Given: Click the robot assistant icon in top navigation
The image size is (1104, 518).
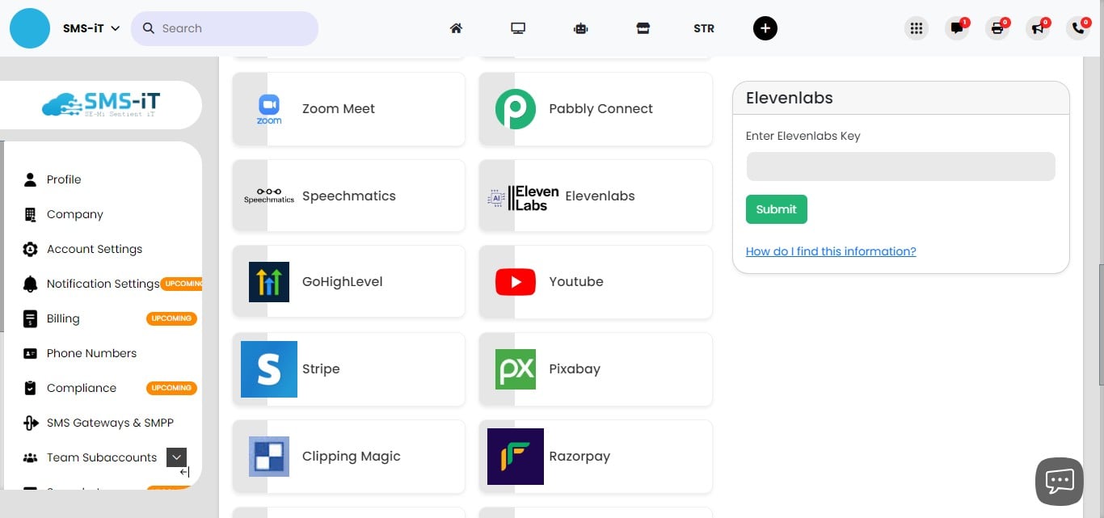Looking at the screenshot, I should (x=580, y=27).
